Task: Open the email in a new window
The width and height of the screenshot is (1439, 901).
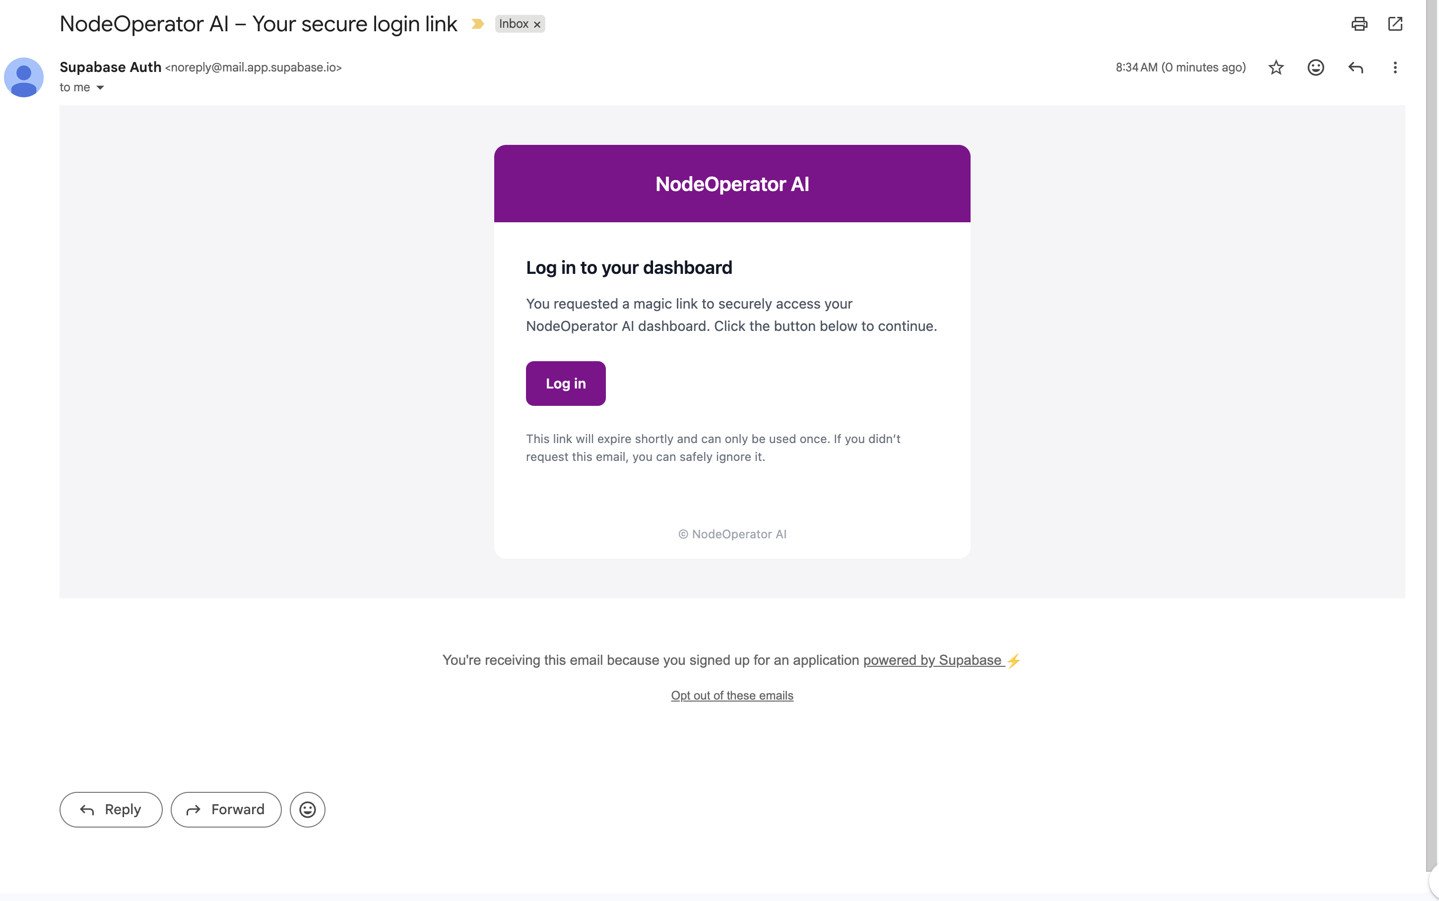Action: (1395, 24)
